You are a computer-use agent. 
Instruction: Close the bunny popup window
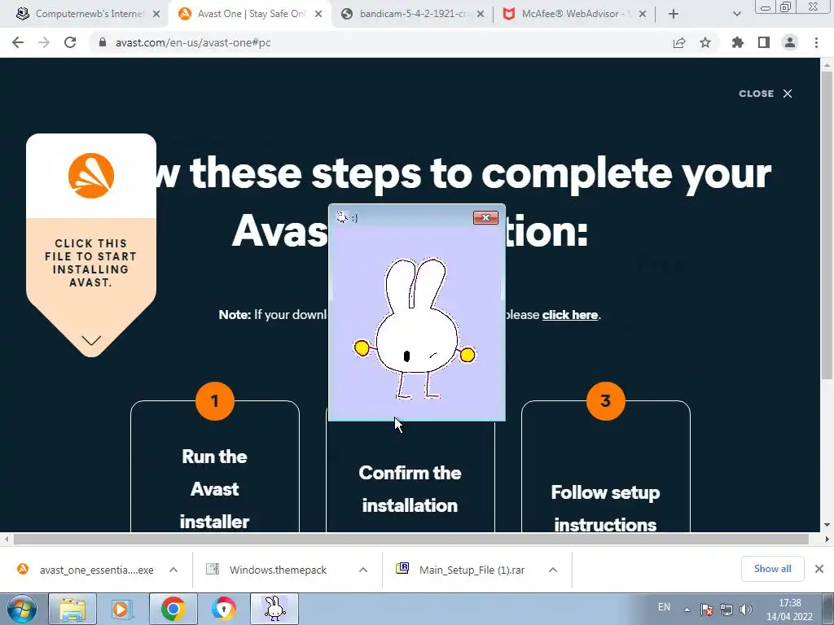[485, 217]
